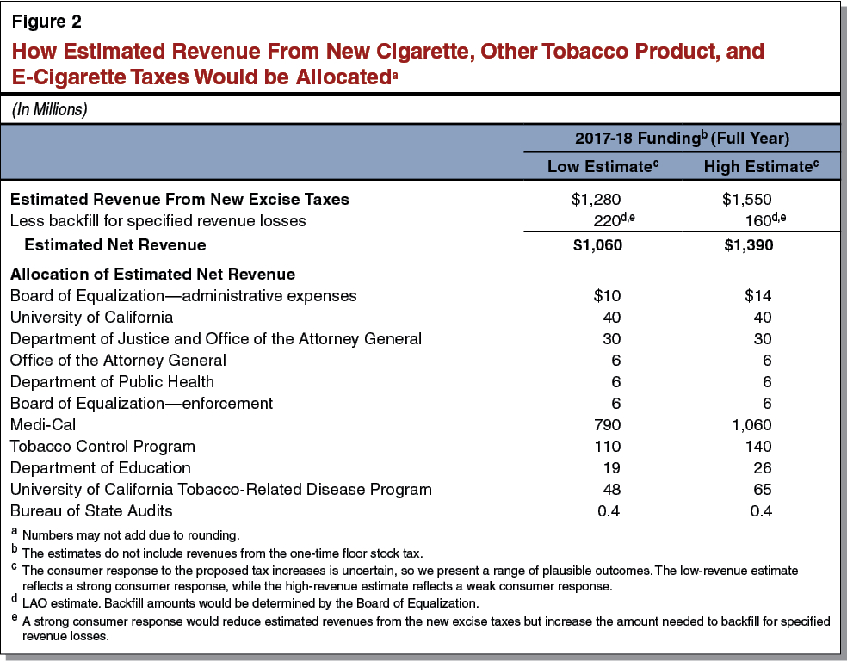Click the Medi-Cal row label

tap(40, 424)
